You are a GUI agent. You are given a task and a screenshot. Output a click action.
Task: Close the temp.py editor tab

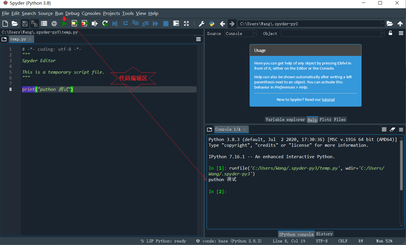[x=30, y=39]
